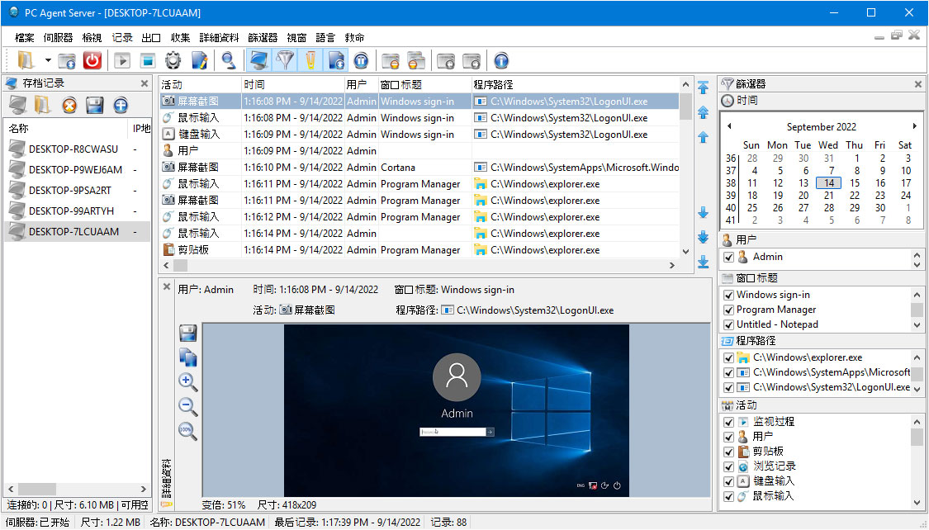Screen dimensions: 929x530
Task: Select the Cortana screenshot record row
Action: click(x=419, y=168)
